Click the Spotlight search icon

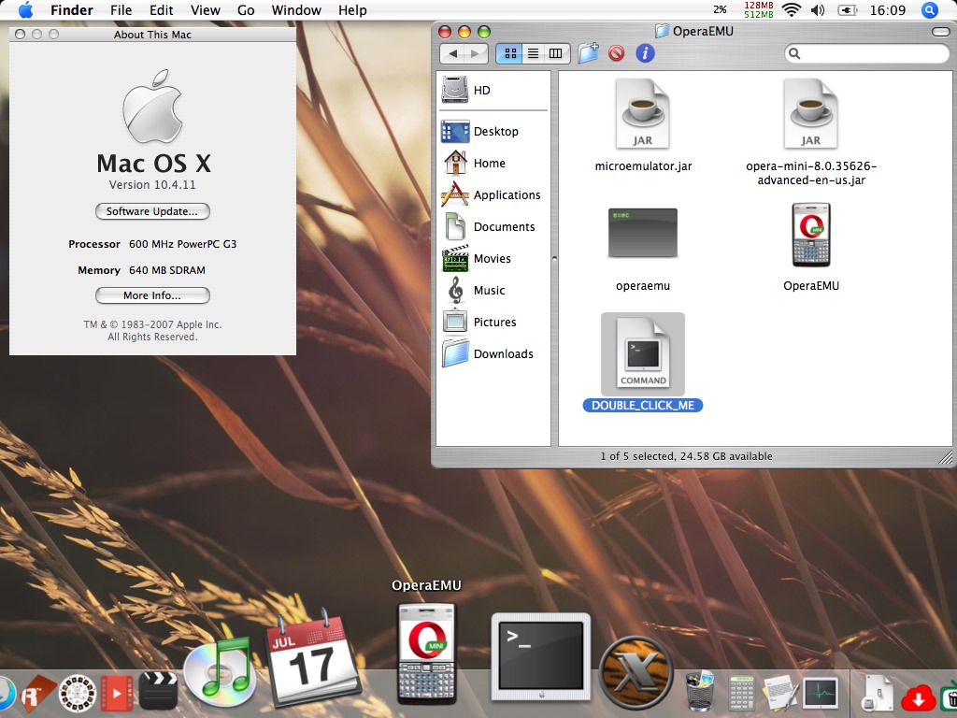pos(930,9)
